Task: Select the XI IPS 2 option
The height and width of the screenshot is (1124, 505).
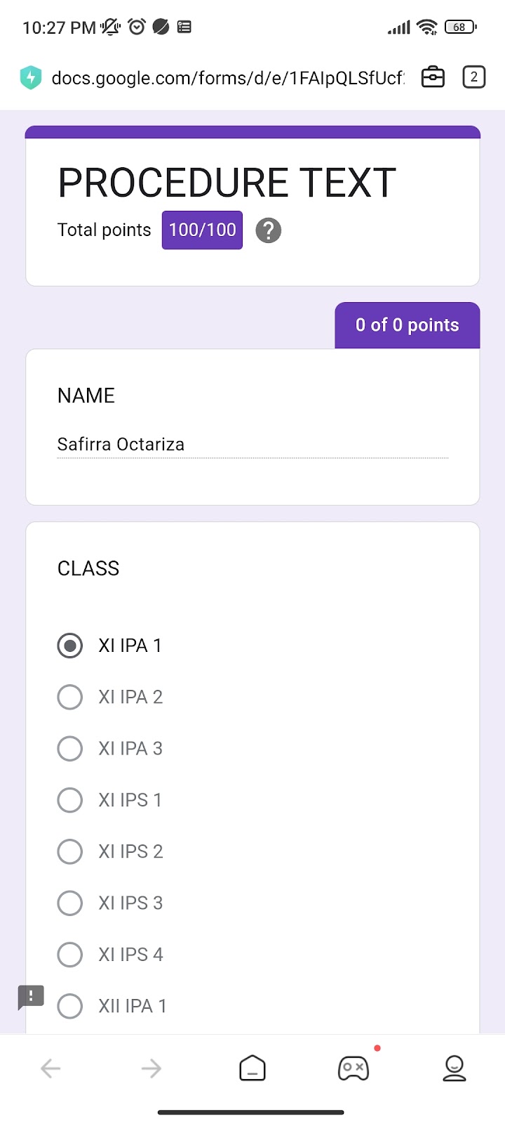Action: pyautogui.click(x=70, y=851)
